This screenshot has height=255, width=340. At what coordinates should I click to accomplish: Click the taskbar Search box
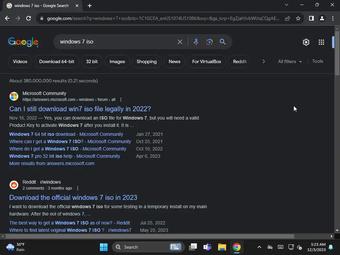tap(148, 247)
